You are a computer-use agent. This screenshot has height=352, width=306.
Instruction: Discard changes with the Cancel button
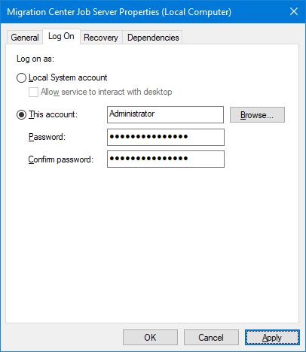(x=211, y=338)
